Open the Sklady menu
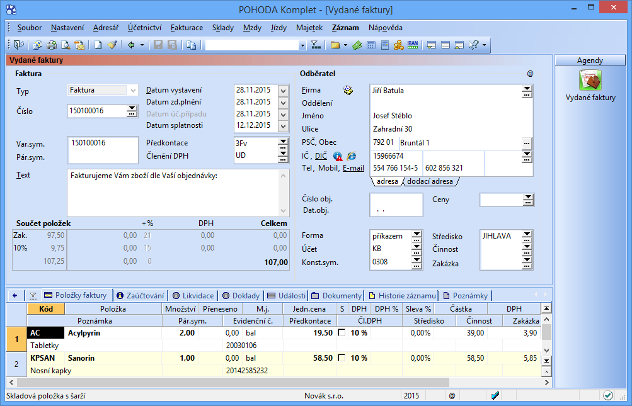This screenshot has height=406, width=632. point(223,28)
